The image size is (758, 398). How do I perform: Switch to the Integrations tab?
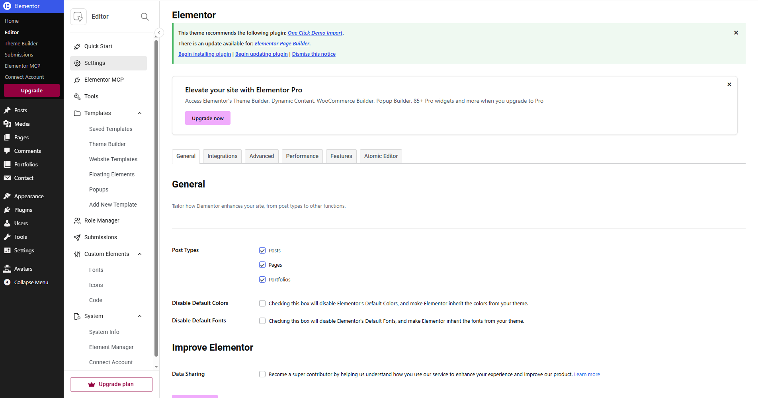pyautogui.click(x=222, y=156)
